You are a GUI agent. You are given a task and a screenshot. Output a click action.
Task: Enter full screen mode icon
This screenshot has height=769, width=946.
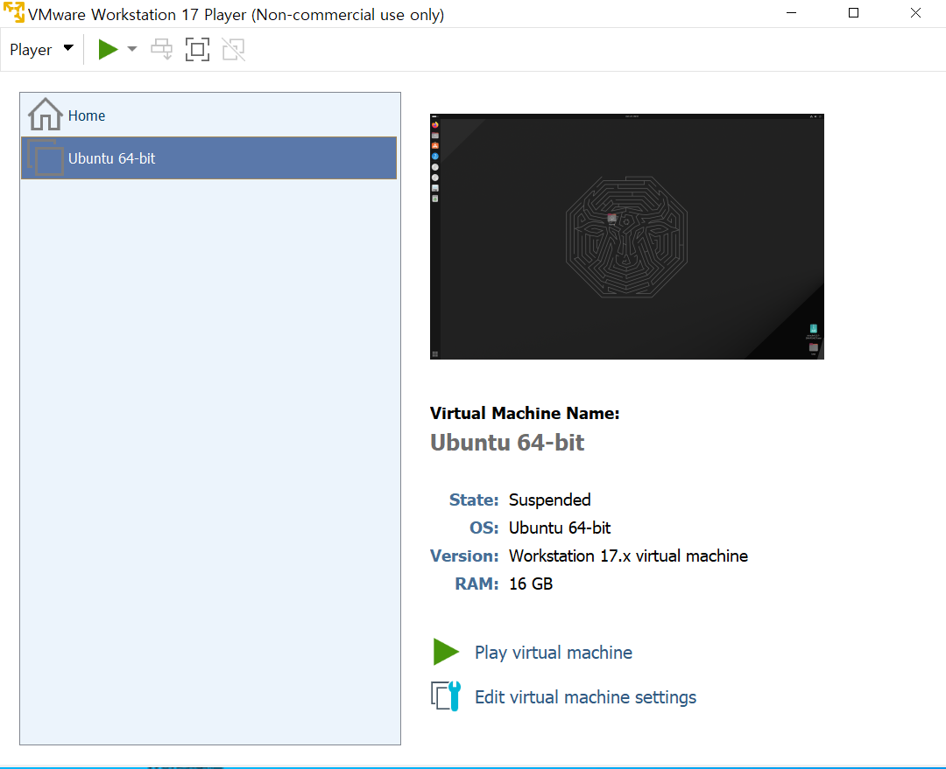pyautogui.click(x=197, y=49)
